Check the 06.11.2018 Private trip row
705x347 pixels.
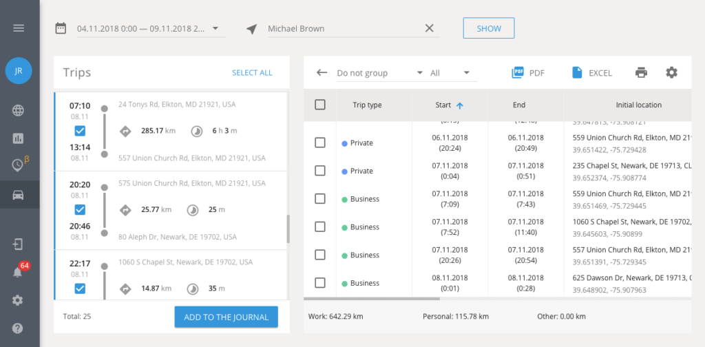tap(320, 143)
